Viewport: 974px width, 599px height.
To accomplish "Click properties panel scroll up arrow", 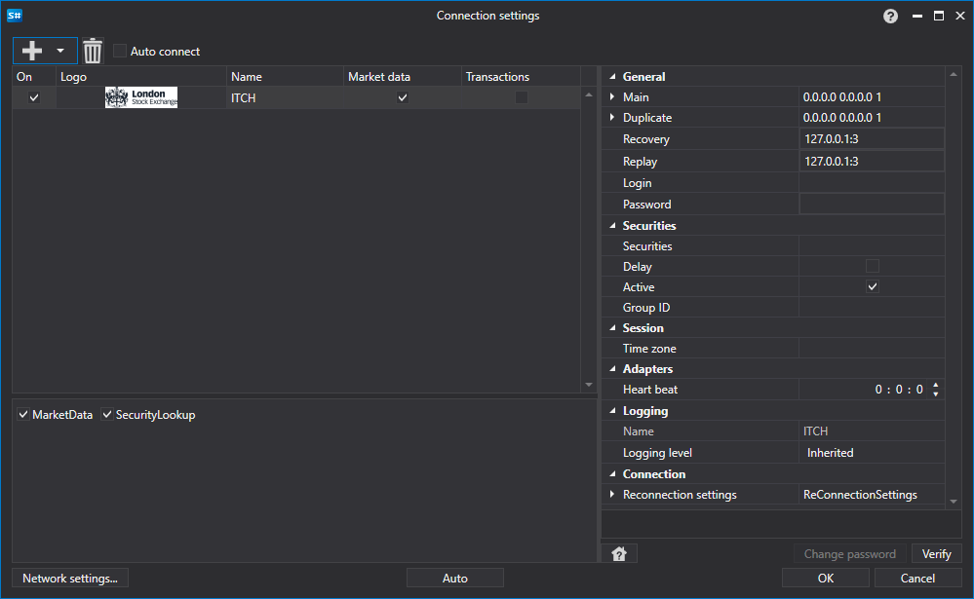I will 954,74.
